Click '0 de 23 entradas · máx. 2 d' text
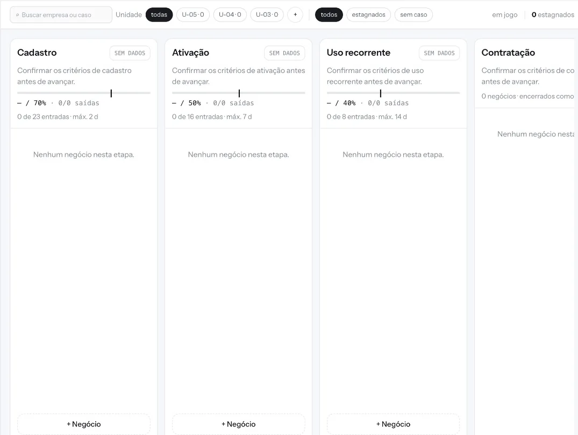This screenshot has height=435, width=578. tap(58, 117)
